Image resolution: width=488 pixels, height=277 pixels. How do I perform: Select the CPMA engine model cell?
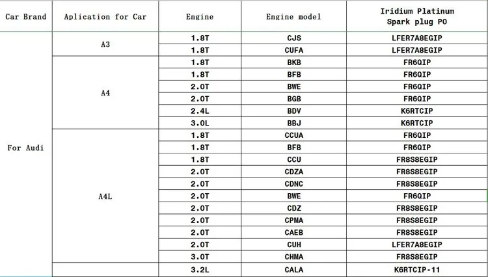(293, 220)
